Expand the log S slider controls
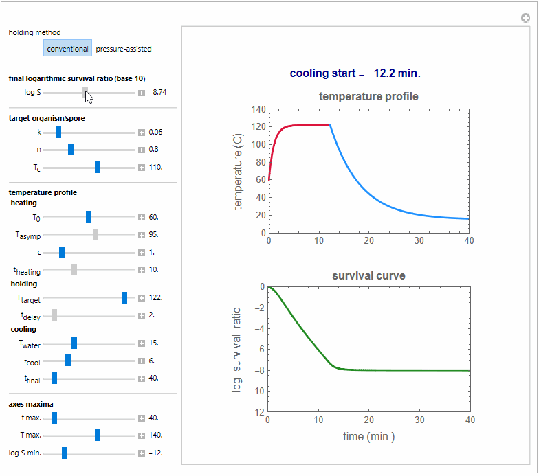 142,93
